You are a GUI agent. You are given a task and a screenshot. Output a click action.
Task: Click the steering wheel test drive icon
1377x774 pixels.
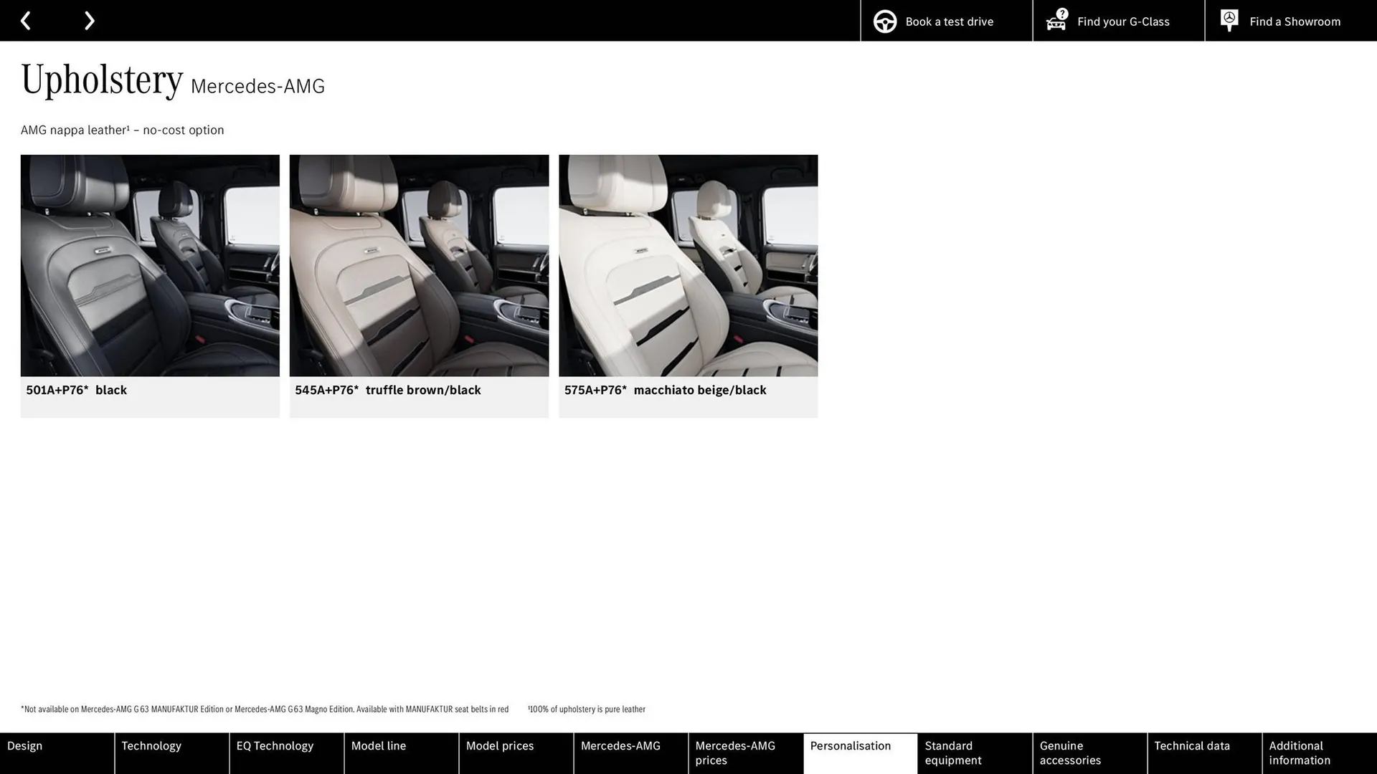[884, 21]
